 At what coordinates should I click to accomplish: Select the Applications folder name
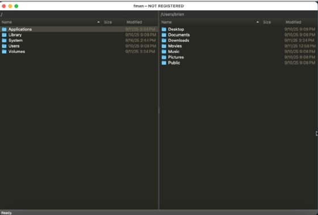click(20, 29)
